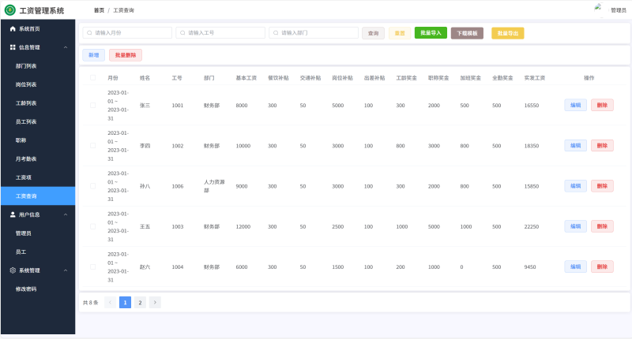
Task: Go to page 2 of results
Action: click(140, 303)
